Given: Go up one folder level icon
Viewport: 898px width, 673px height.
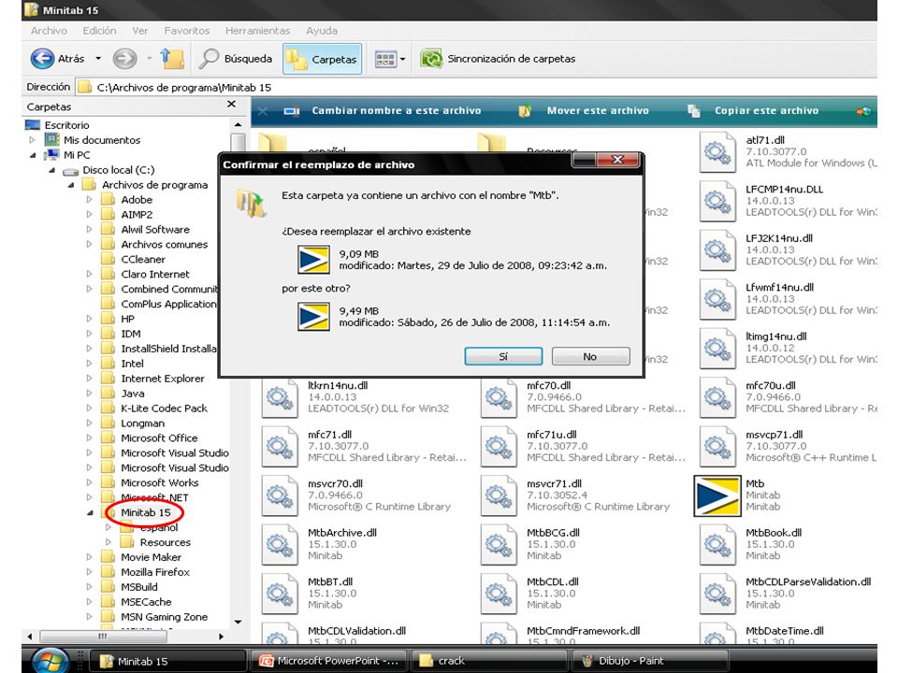Looking at the screenshot, I should (172, 58).
